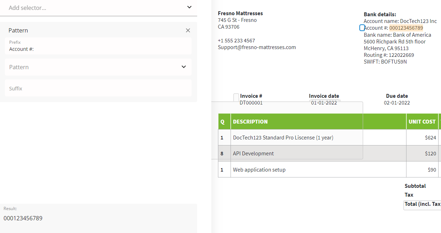Screen dimensions: 441x233
Task: Click the UNIT COST column header
Action: [422, 121]
